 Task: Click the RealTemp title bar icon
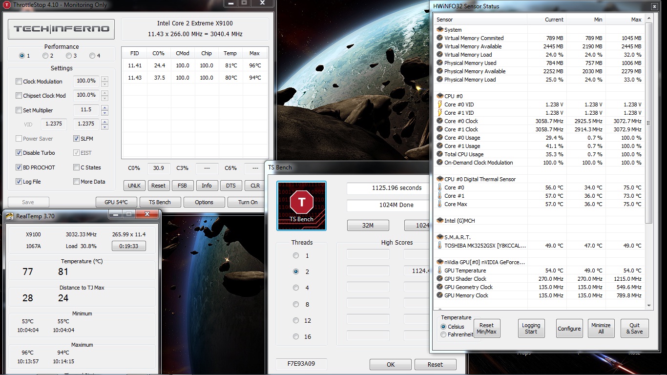(x=9, y=216)
